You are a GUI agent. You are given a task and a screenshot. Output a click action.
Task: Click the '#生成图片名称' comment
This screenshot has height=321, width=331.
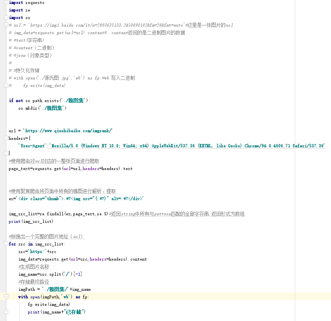point(34,267)
